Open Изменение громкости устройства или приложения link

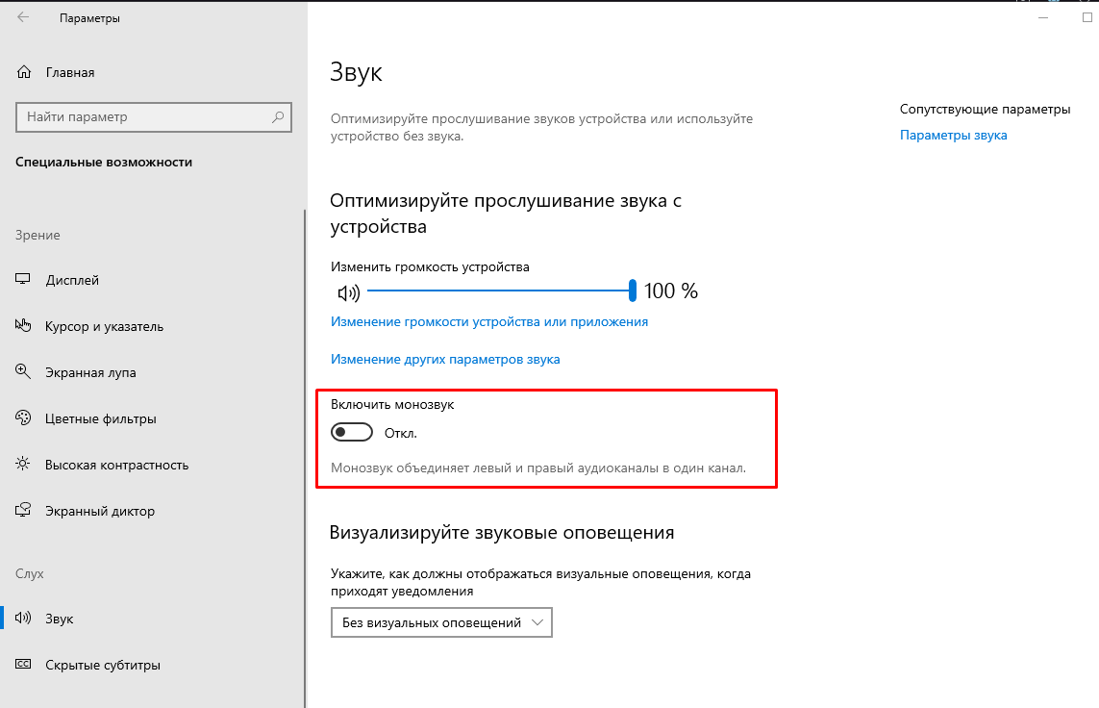point(489,321)
